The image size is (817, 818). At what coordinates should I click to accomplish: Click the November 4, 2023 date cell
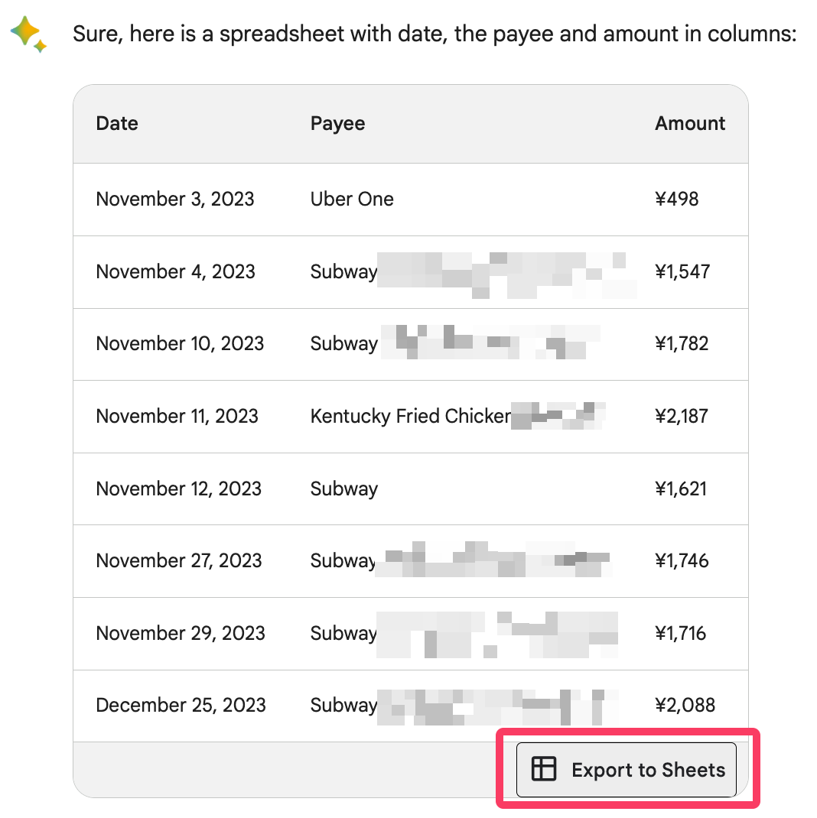click(175, 271)
